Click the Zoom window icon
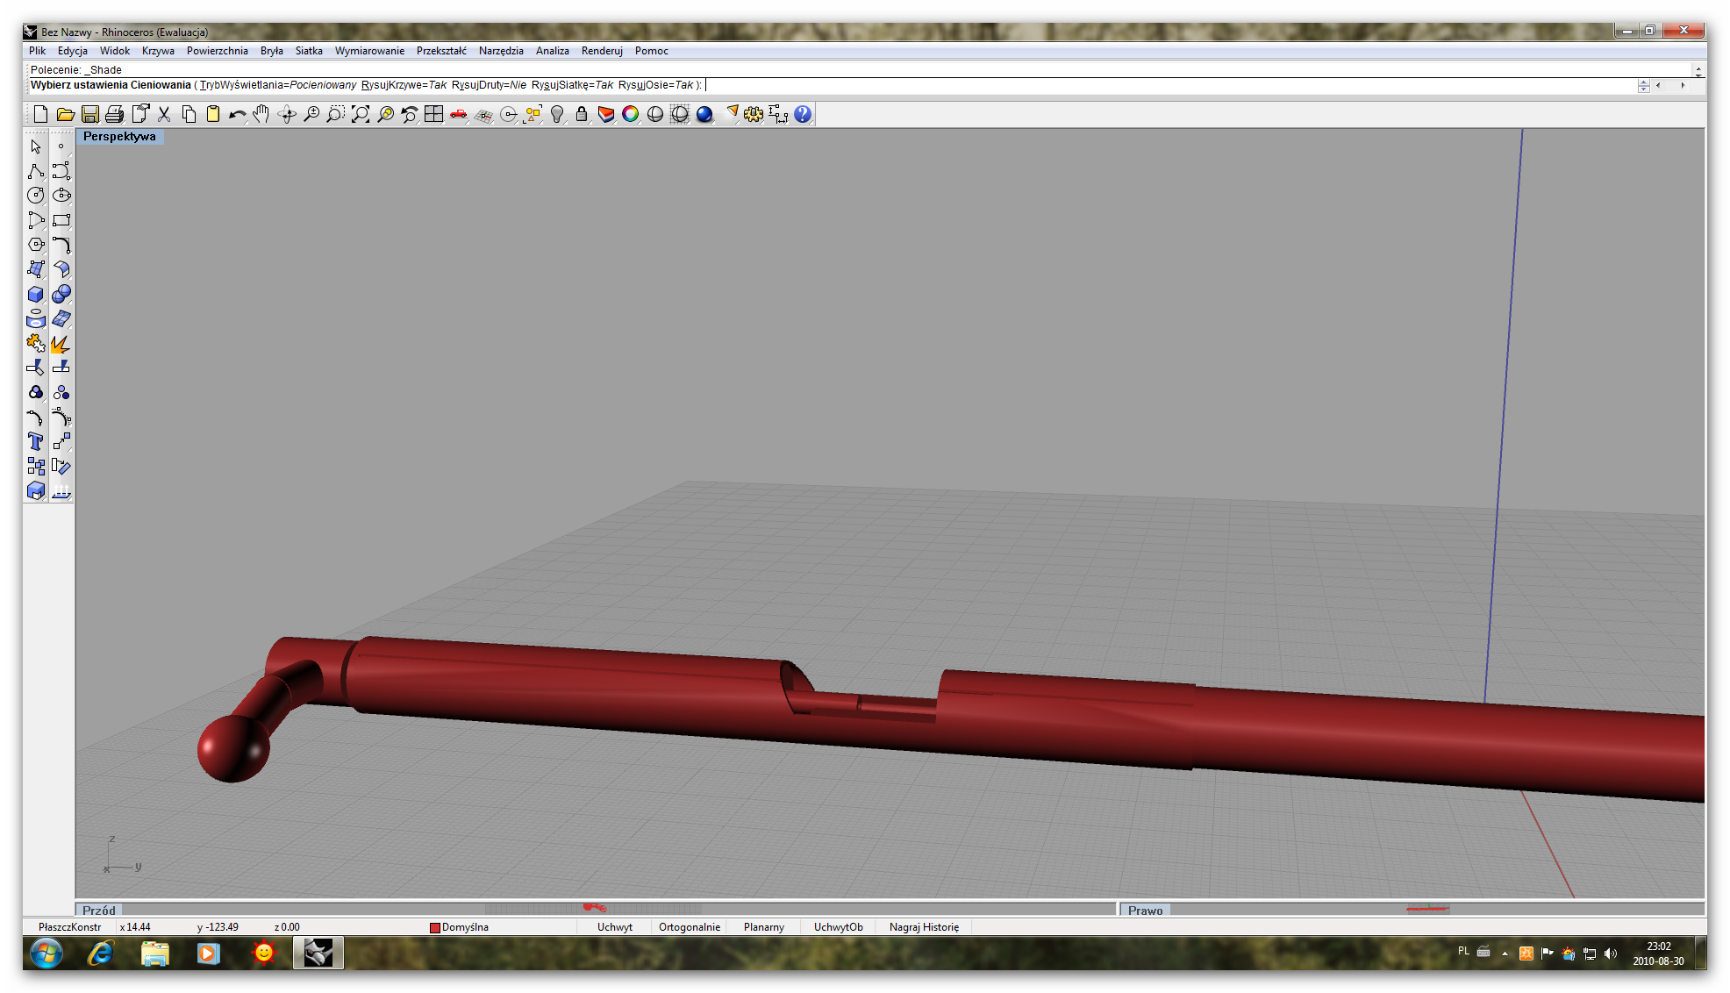Image resolution: width=1730 pixels, height=993 pixels. click(x=336, y=114)
